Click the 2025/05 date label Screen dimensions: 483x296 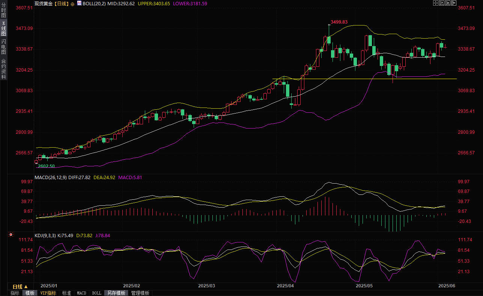(364, 286)
